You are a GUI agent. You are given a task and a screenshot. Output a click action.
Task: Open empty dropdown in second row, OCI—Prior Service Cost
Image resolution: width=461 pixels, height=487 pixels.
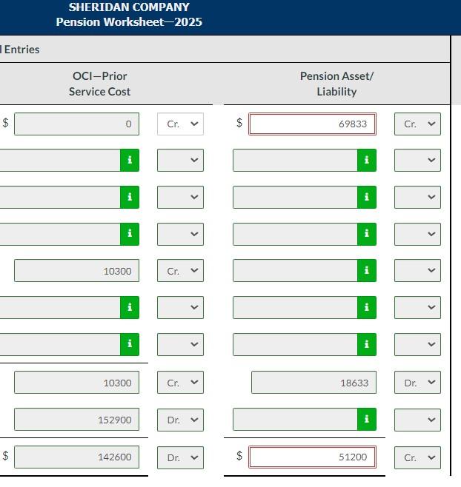pos(180,161)
